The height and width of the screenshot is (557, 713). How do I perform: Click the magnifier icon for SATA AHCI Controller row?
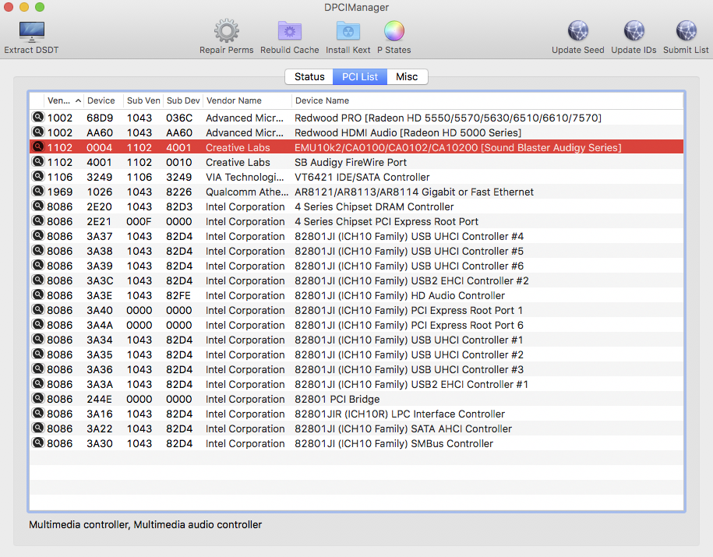click(x=38, y=428)
